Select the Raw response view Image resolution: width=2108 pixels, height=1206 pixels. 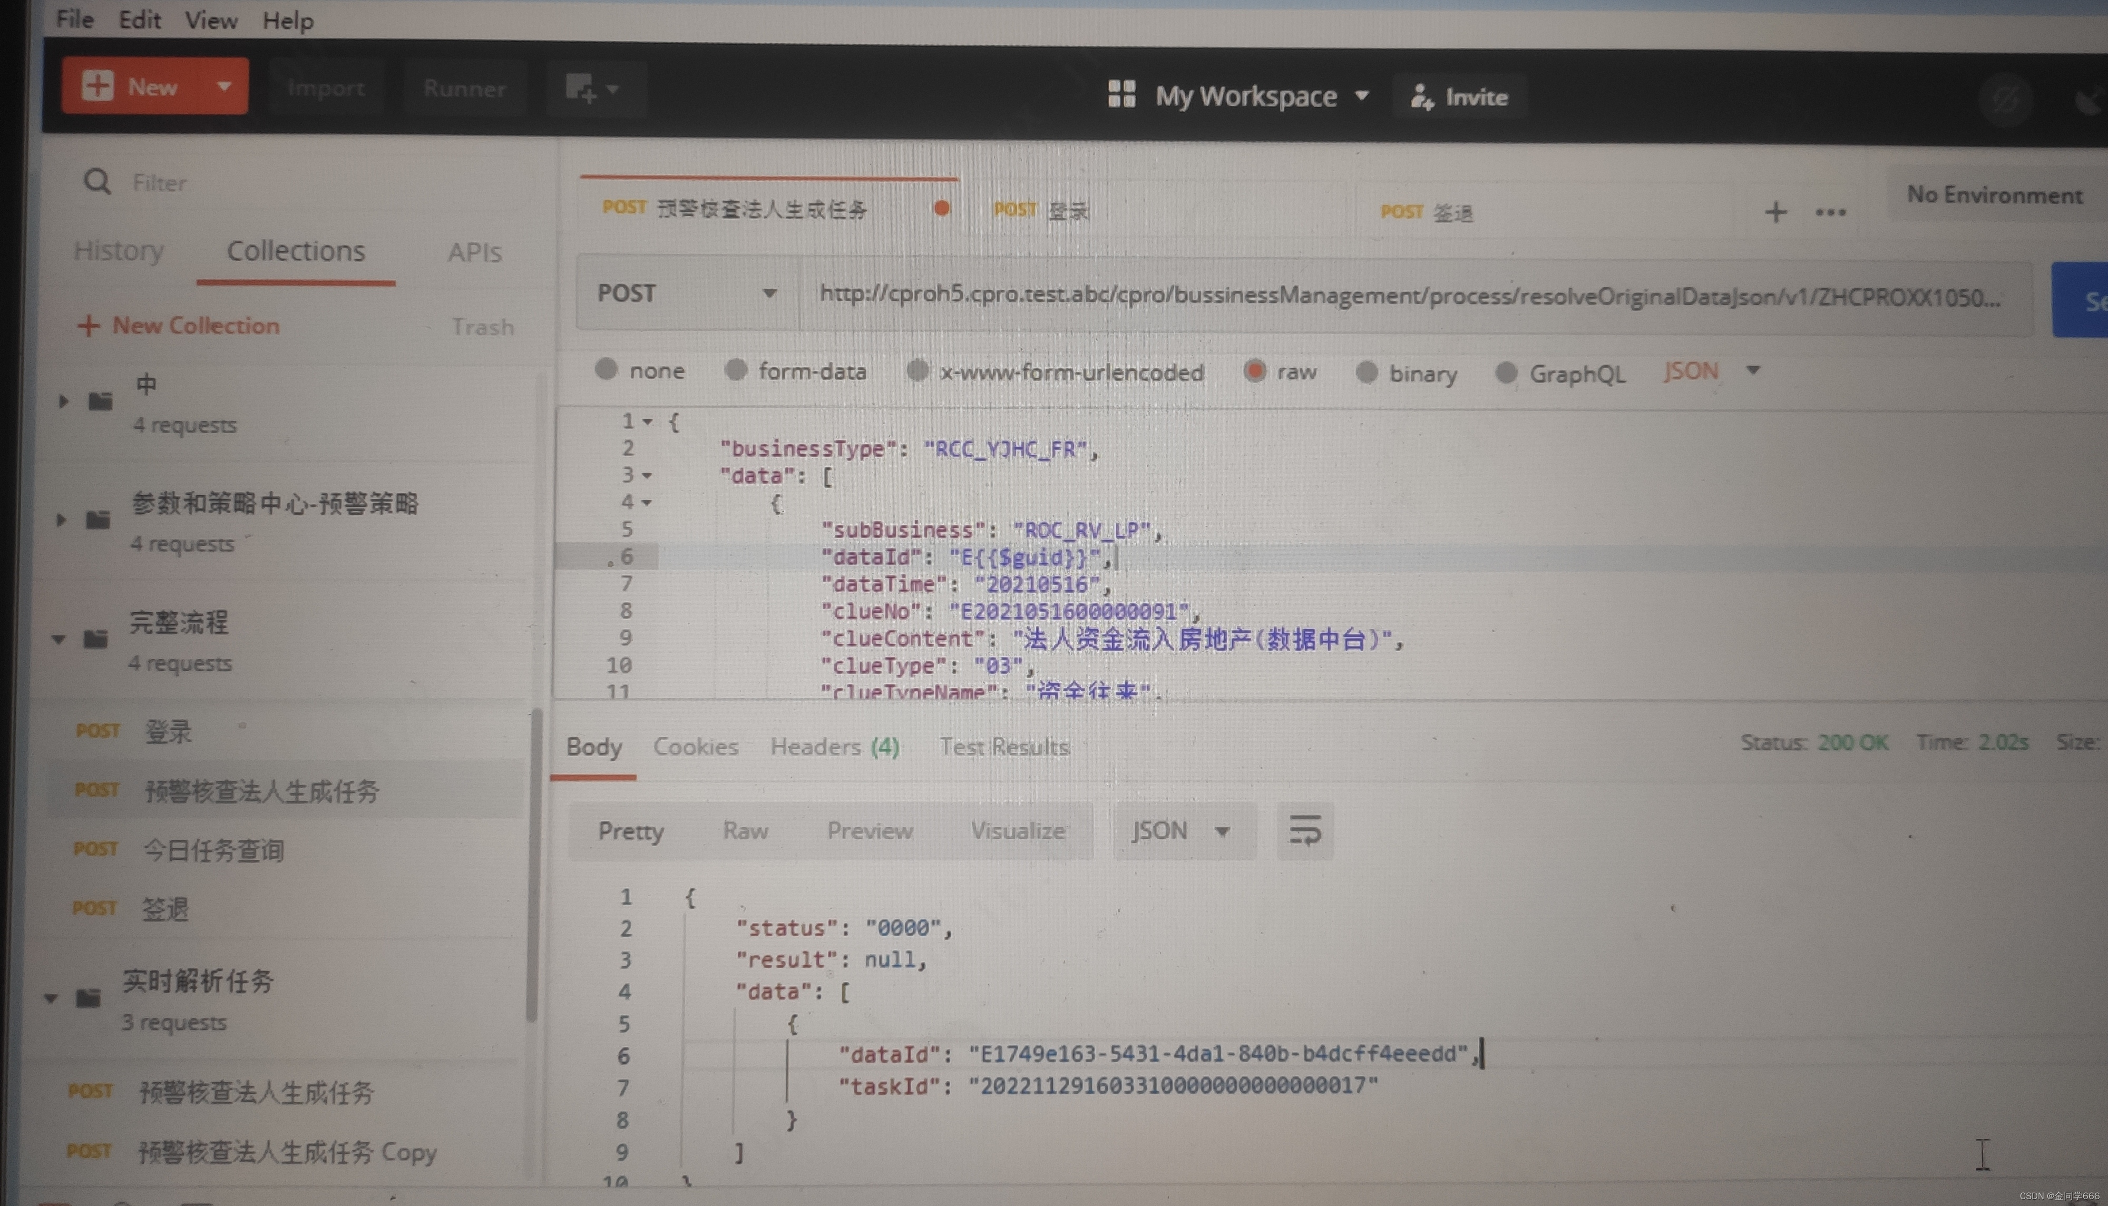tap(746, 831)
